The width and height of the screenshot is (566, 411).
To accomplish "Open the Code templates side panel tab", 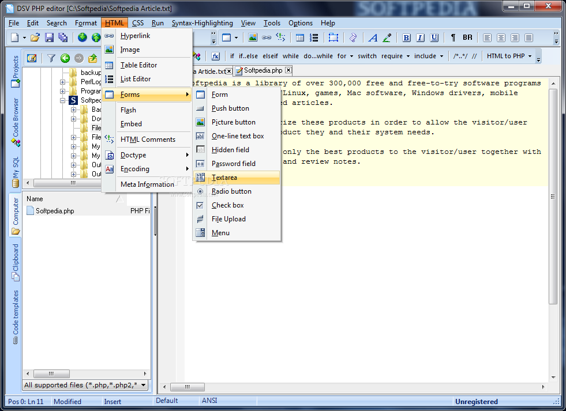I will [15, 317].
